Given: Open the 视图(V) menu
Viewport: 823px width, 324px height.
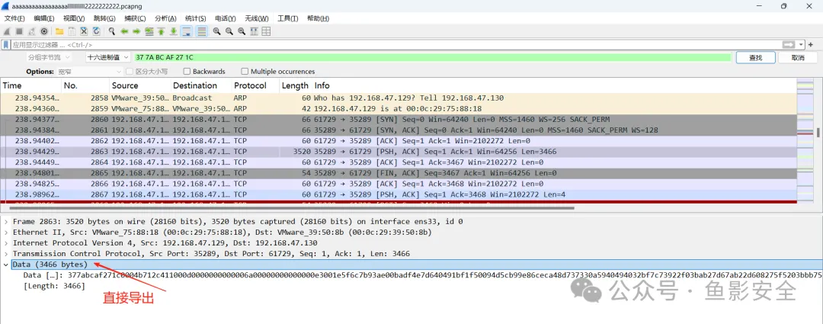Looking at the screenshot, I should click(74, 18).
